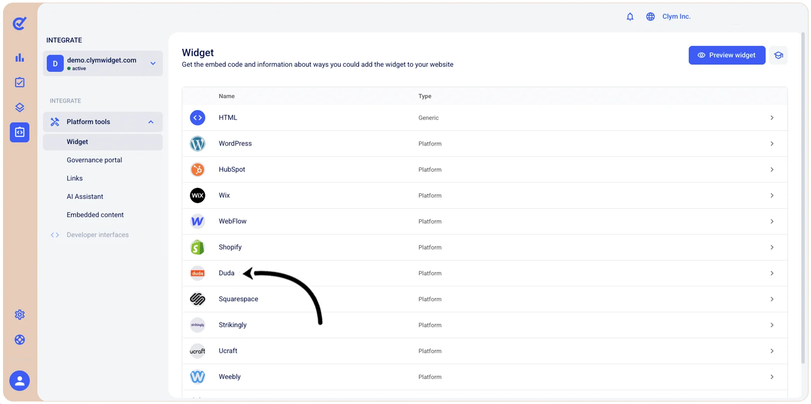The height and width of the screenshot is (404, 811).
Task: Open the user profile avatar icon
Action: [19, 381]
